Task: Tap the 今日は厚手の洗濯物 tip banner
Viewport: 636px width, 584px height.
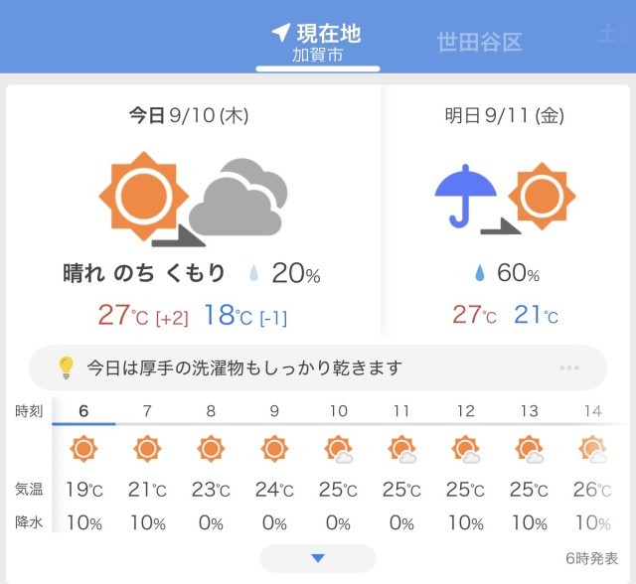Action: [x=318, y=368]
